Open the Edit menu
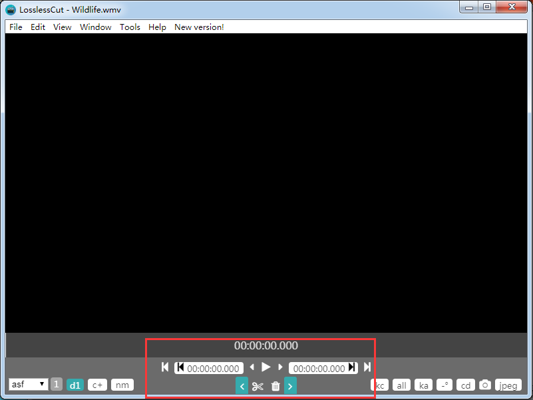 pyautogui.click(x=38, y=27)
